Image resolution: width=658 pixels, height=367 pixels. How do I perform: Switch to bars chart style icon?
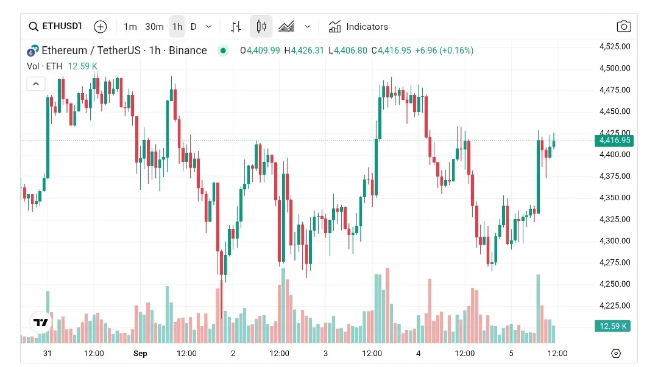pos(236,27)
